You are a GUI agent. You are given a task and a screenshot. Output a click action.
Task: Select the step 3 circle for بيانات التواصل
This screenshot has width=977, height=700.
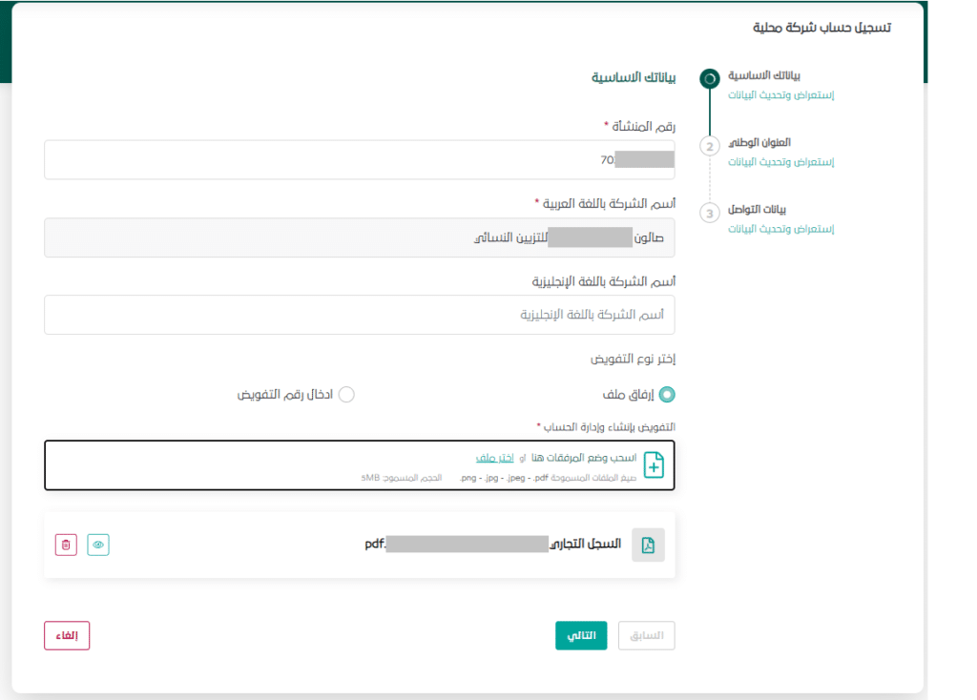(x=709, y=213)
